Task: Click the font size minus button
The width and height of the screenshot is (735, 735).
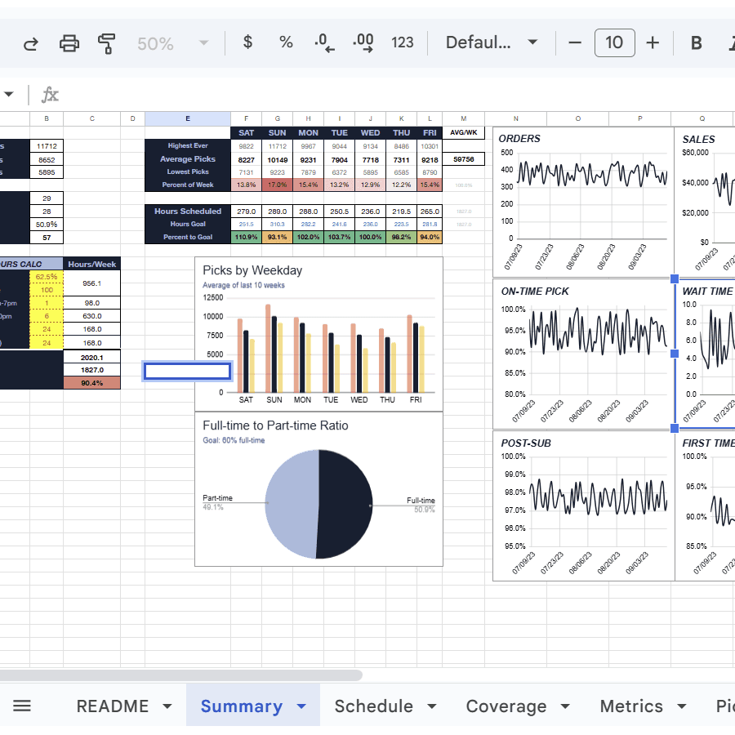Action: (574, 42)
